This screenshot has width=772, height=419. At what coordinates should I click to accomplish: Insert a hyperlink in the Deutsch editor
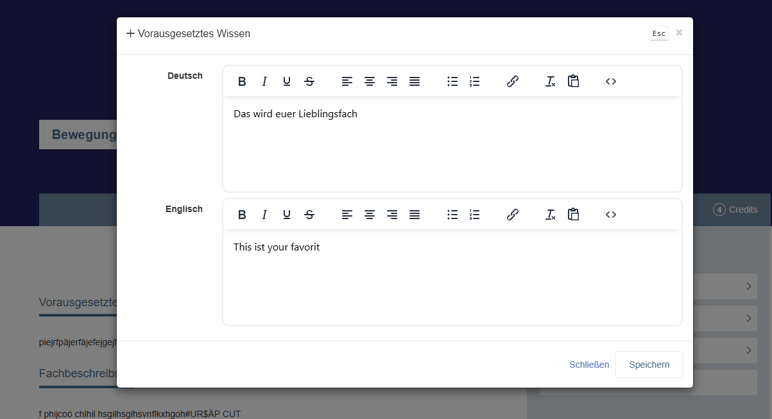tap(513, 81)
